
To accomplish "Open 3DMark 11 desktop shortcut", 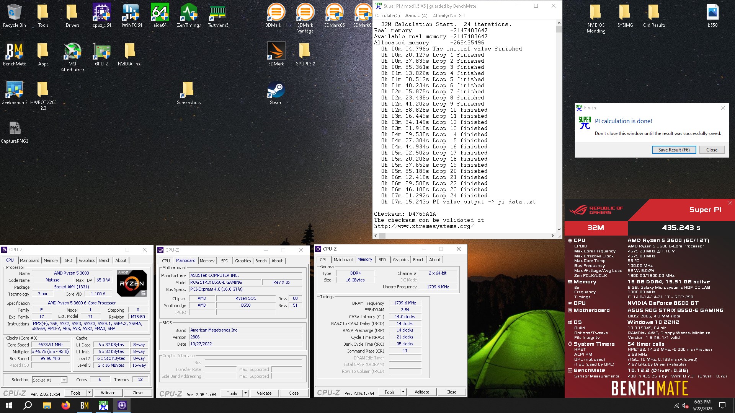I will click(276, 15).
